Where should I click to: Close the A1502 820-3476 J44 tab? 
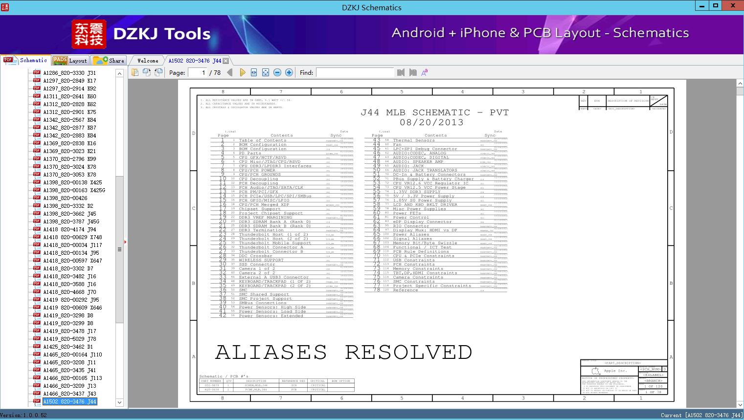click(x=226, y=61)
